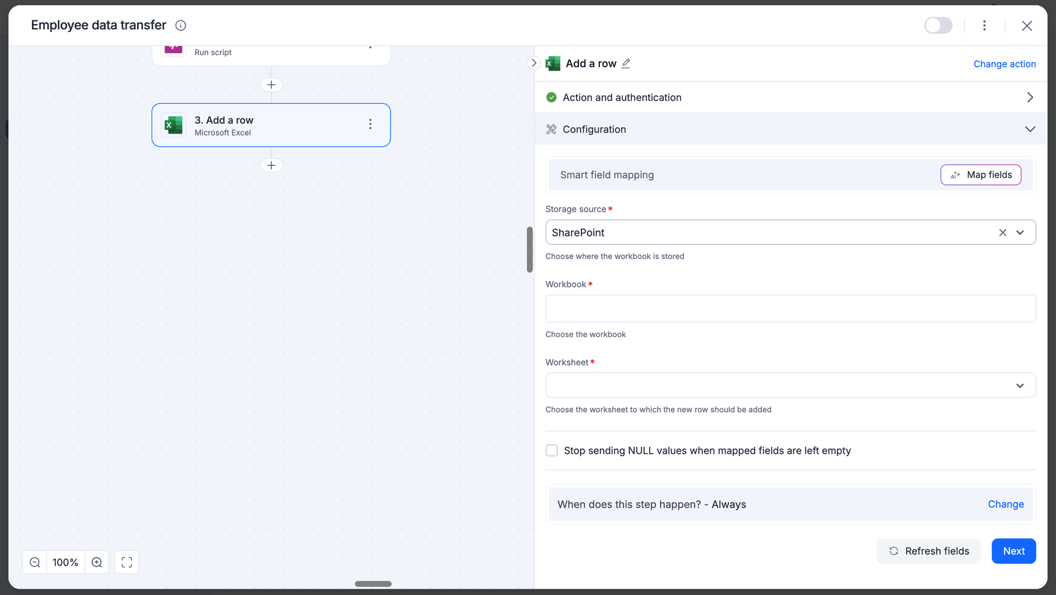The height and width of the screenshot is (595, 1056).
Task: Click the Workbook input field
Action: [790, 308]
